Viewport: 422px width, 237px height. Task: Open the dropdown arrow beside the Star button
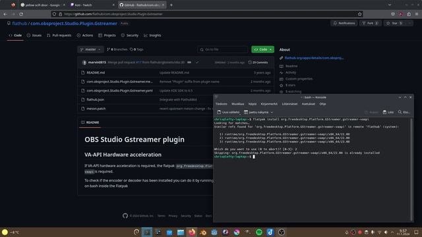coord(409,24)
